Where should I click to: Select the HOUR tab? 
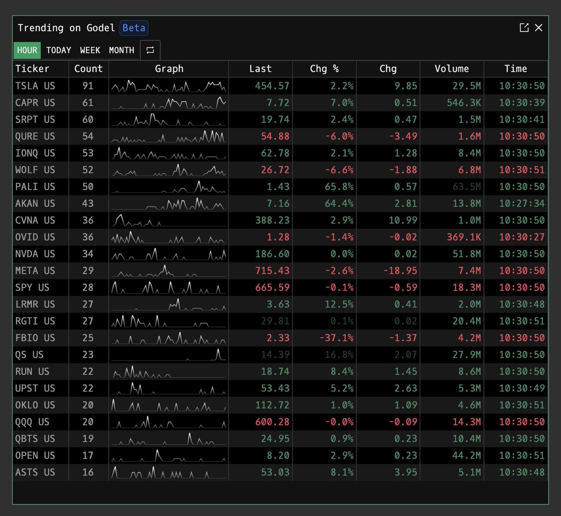(x=27, y=50)
